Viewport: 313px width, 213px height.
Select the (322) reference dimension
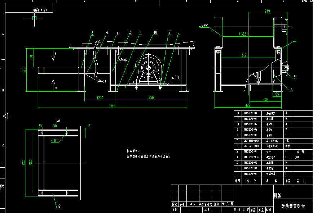point(243,34)
